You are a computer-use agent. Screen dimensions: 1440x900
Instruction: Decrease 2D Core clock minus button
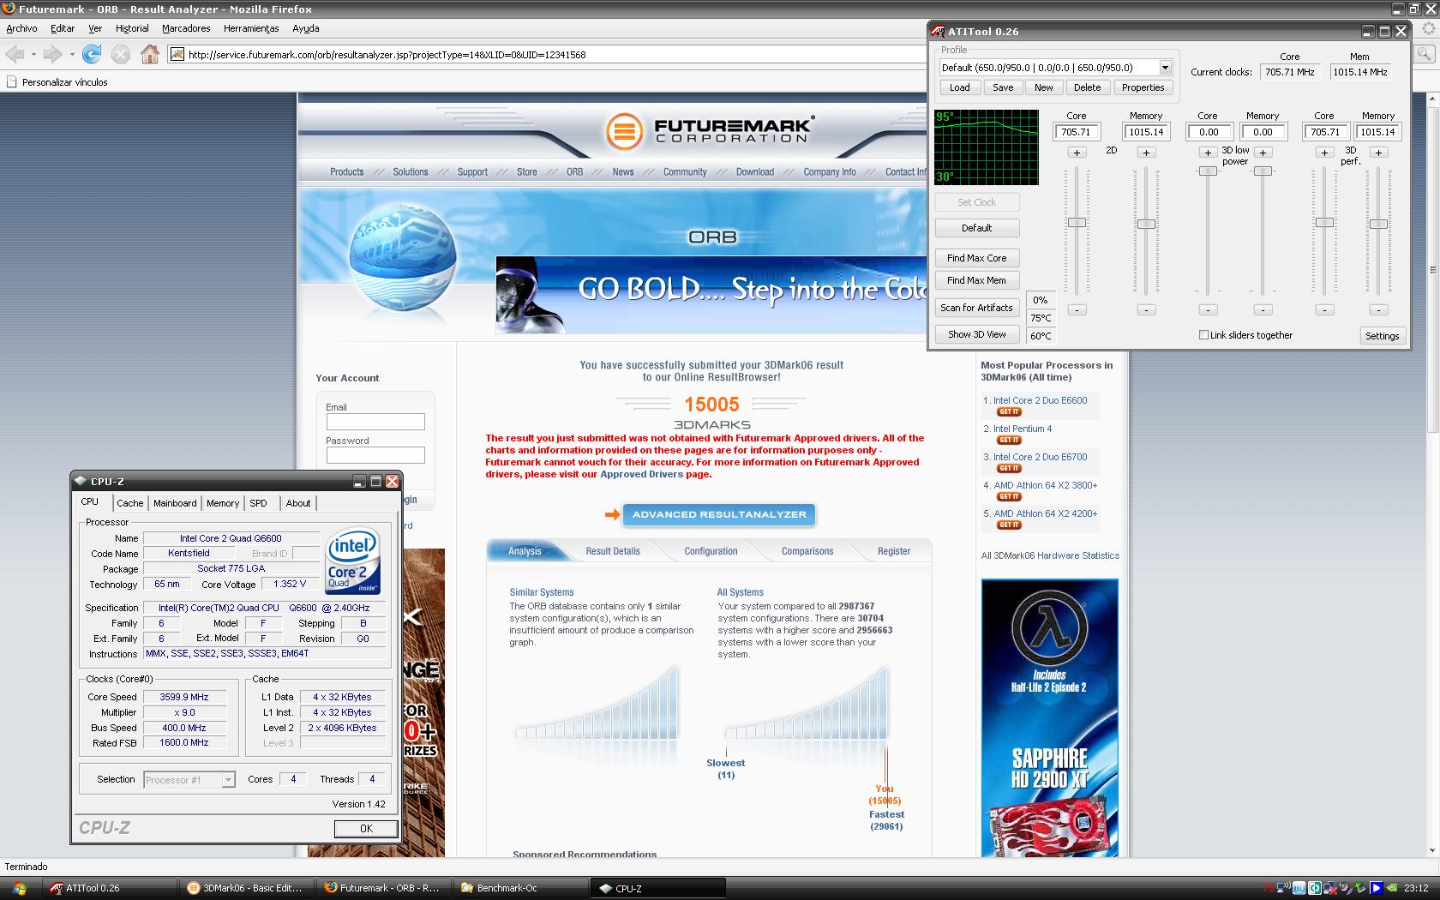[x=1077, y=309]
